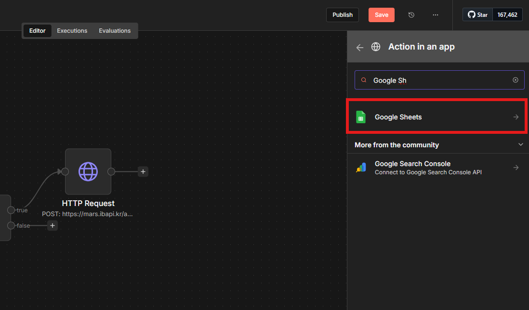Screen dimensions: 529x310
Task: Collapse More from the community section
Action: [520, 144]
